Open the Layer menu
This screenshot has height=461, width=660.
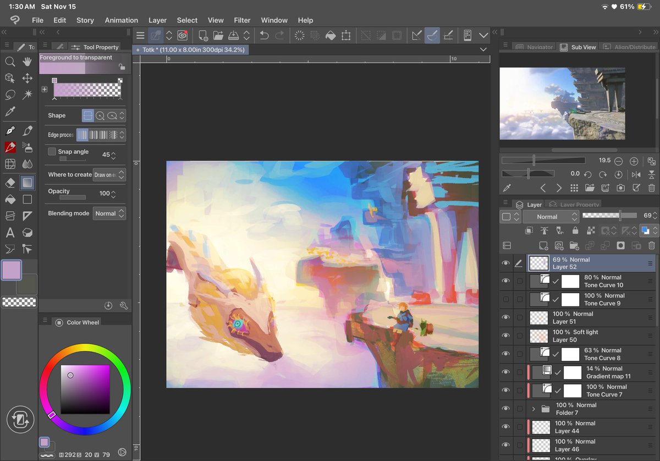click(157, 20)
